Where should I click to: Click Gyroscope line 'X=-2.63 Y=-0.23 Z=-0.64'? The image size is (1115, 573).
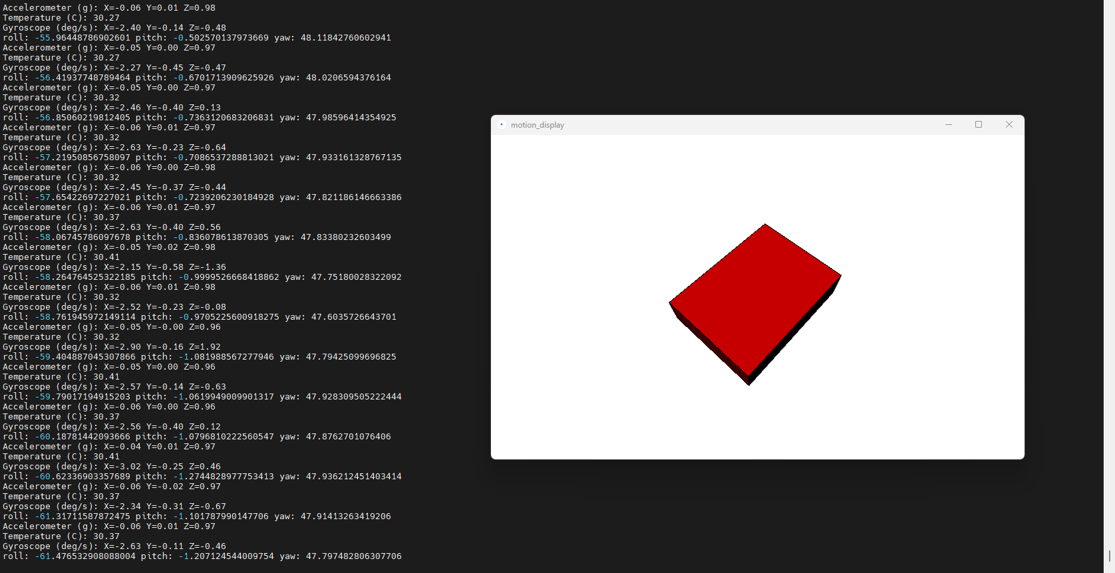(114, 148)
